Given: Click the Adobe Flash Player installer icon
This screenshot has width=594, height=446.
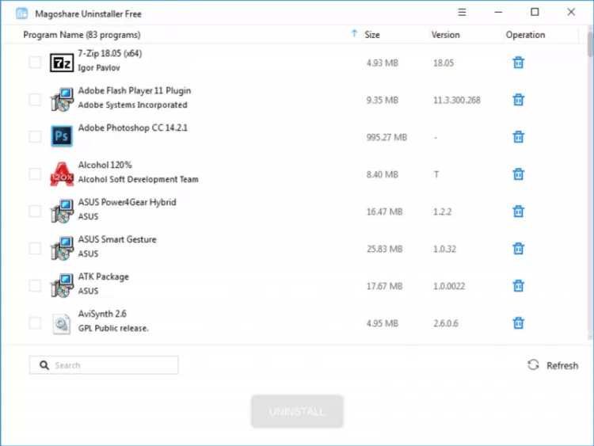Looking at the screenshot, I should 62,100.
